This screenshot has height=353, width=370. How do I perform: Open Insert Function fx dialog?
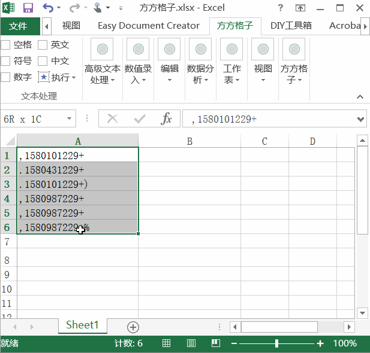(167, 118)
